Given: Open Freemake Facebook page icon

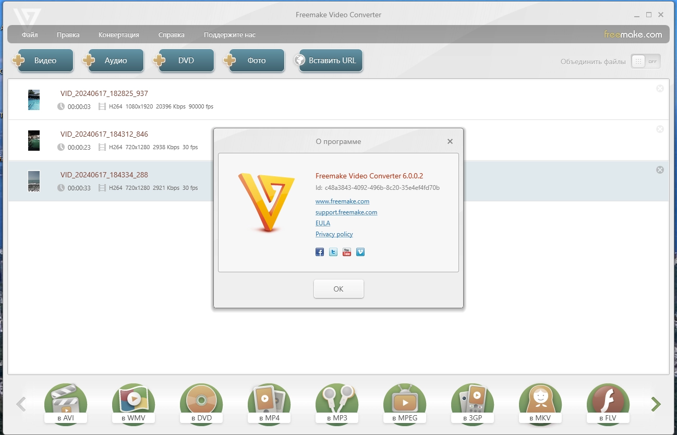Looking at the screenshot, I should click(x=320, y=252).
